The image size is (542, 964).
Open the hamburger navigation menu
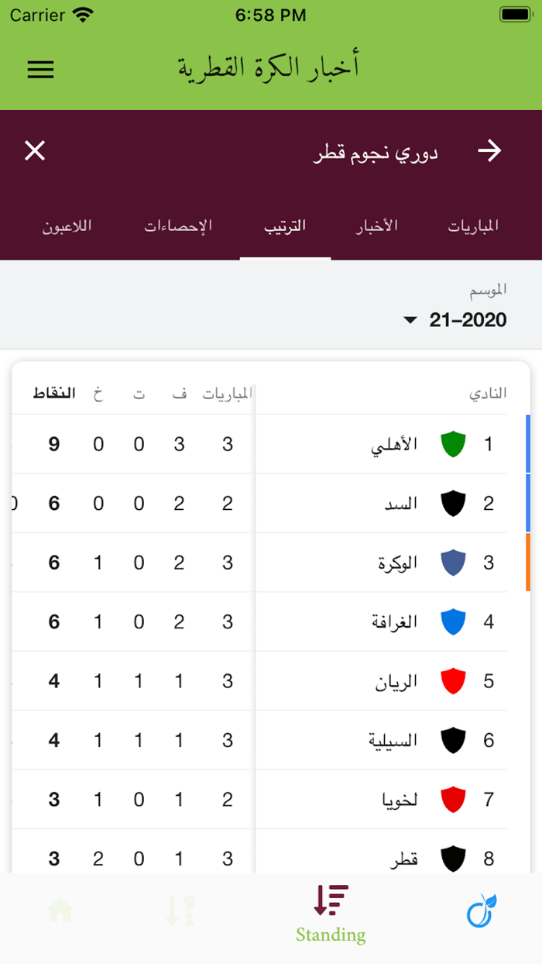tap(40, 70)
